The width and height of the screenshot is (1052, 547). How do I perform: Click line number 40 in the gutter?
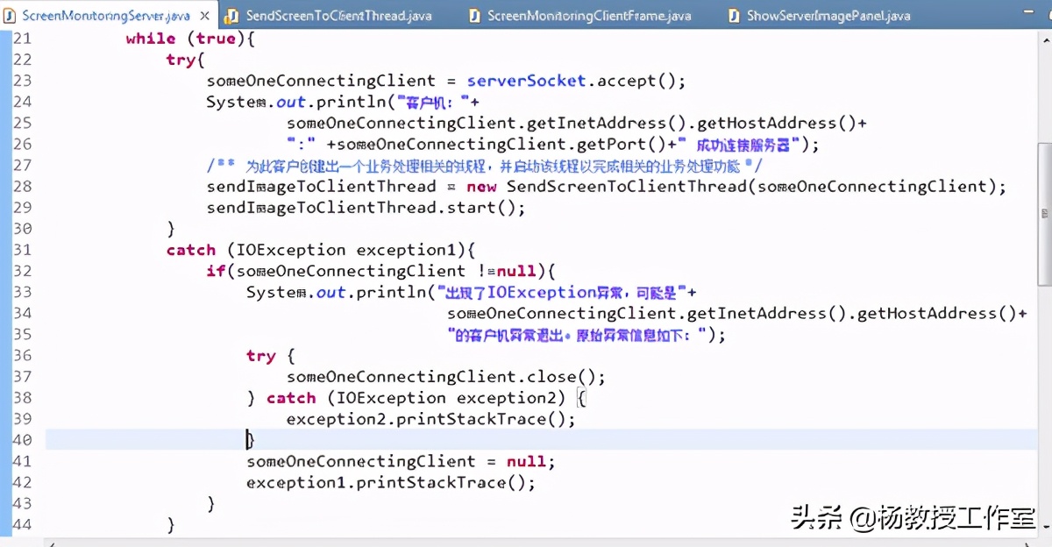(22, 440)
